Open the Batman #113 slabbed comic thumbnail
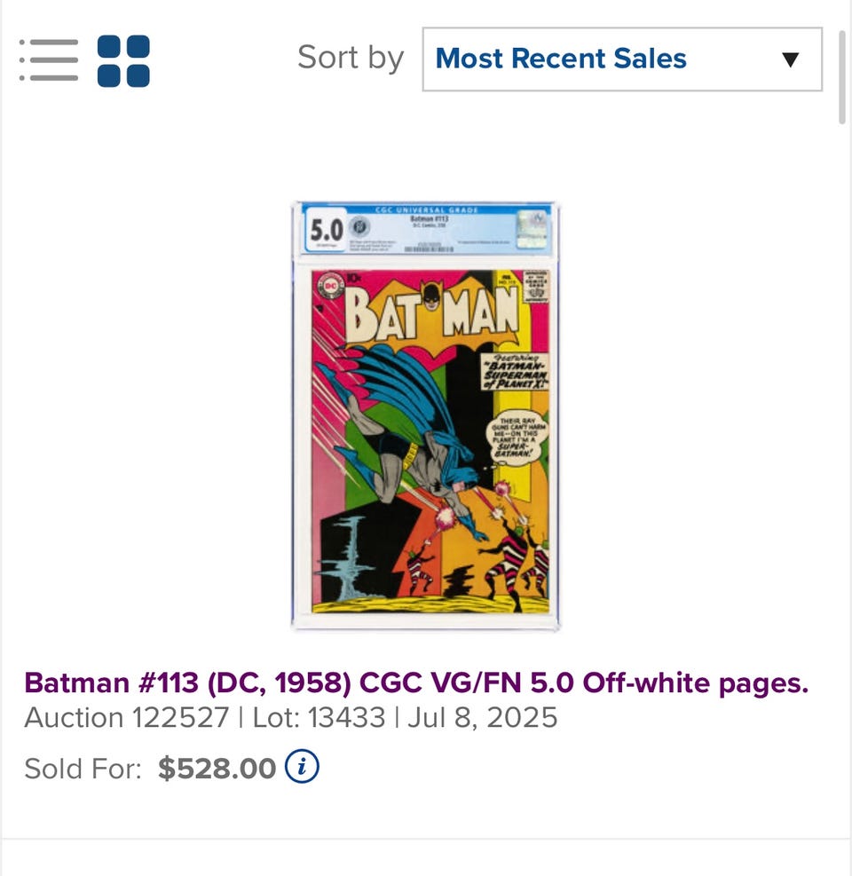The height and width of the screenshot is (876, 852). click(426, 415)
